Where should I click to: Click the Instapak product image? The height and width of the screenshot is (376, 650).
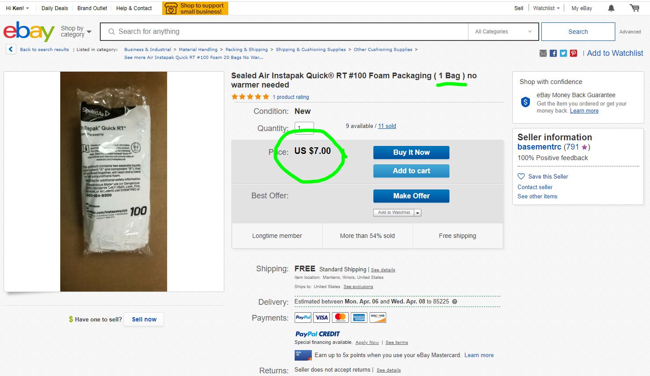pyautogui.click(x=113, y=182)
